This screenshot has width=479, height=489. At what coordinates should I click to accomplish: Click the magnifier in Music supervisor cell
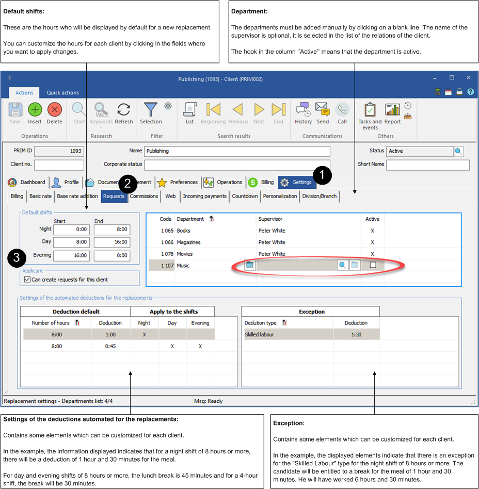pyautogui.click(x=342, y=266)
